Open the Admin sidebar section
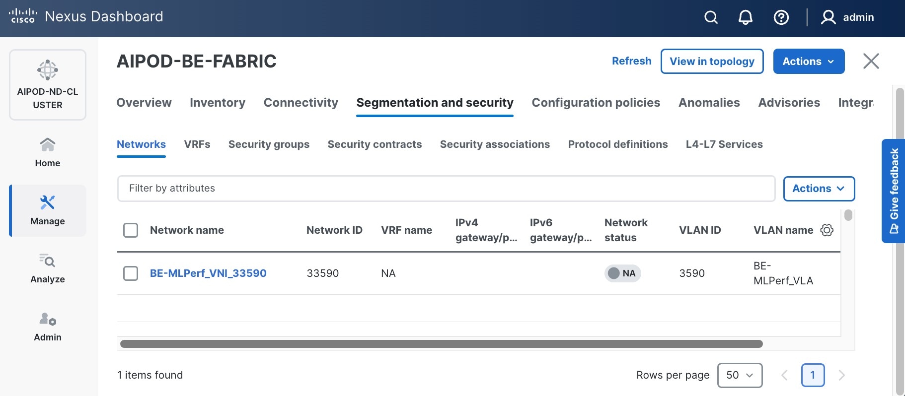This screenshot has height=396, width=905. tap(48, 327)
